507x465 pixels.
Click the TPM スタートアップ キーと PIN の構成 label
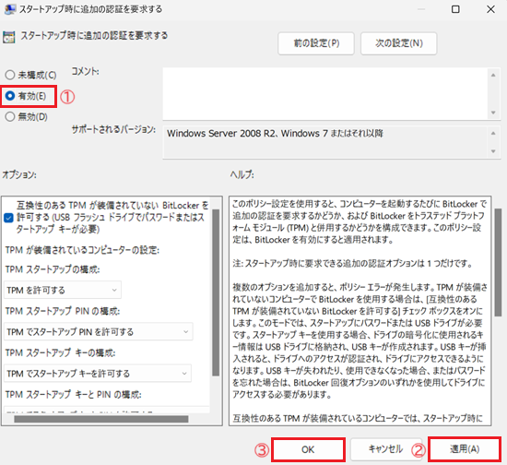74,395
